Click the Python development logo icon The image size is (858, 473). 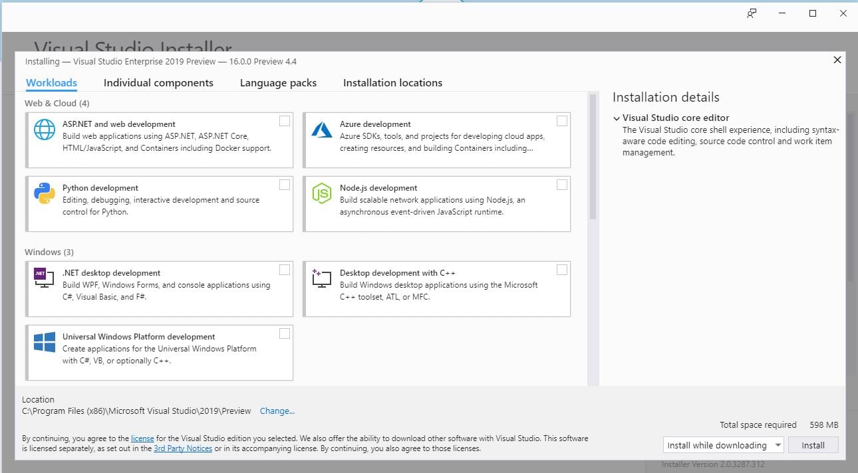45,193
